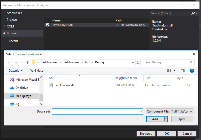
Task: Uncheck the TextAnalysis.dll reference checkbox
Action: 48,25
